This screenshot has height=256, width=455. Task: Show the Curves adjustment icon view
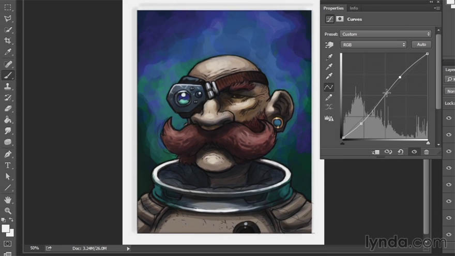point(330,19)
